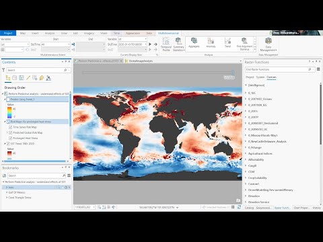The height and width of the screenshot is (242, 323).
Task: Select the System raster functions tab
Action: (260, 77)
